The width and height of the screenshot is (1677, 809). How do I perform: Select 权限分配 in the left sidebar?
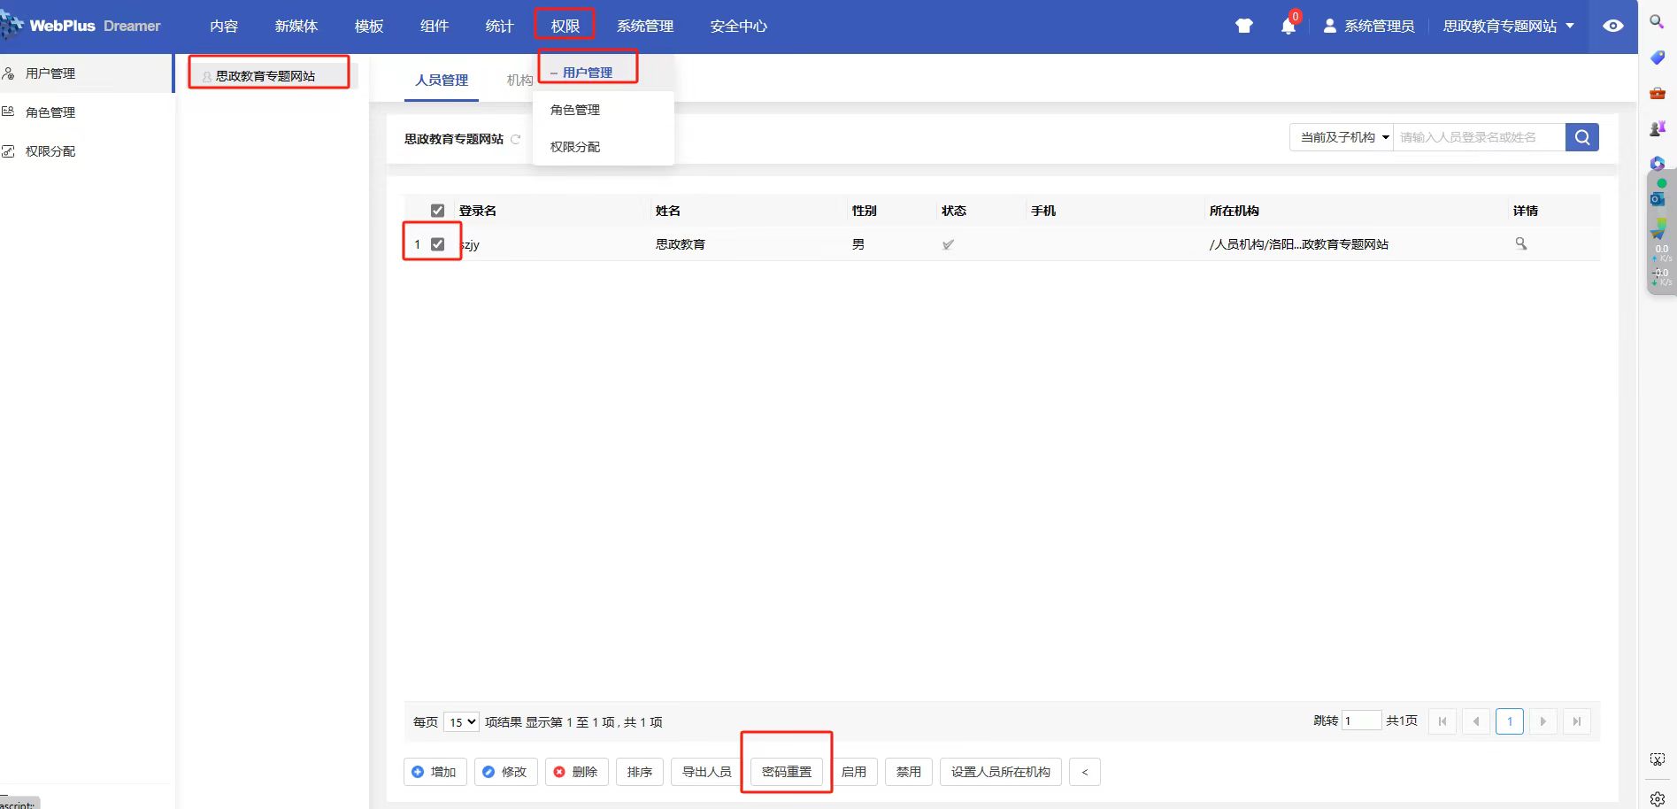pyautogui.click(x=50, y=151)
